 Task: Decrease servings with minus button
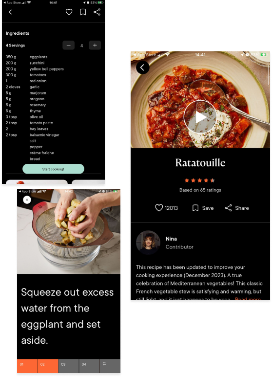pos(69,45)
